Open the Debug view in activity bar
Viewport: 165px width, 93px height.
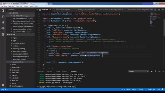3,29
